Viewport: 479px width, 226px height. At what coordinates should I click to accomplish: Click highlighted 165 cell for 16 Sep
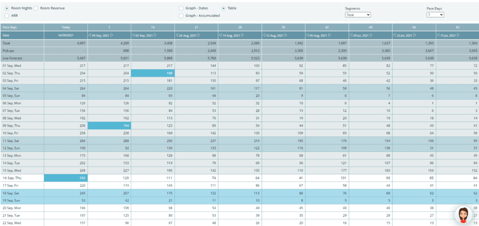66,178
